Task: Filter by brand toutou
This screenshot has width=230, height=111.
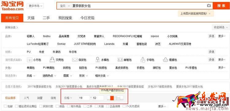Action: [47, 36]
